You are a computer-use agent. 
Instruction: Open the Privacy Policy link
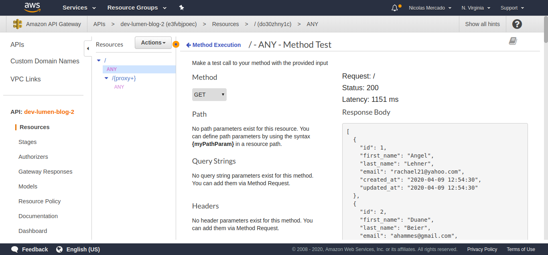482,249
